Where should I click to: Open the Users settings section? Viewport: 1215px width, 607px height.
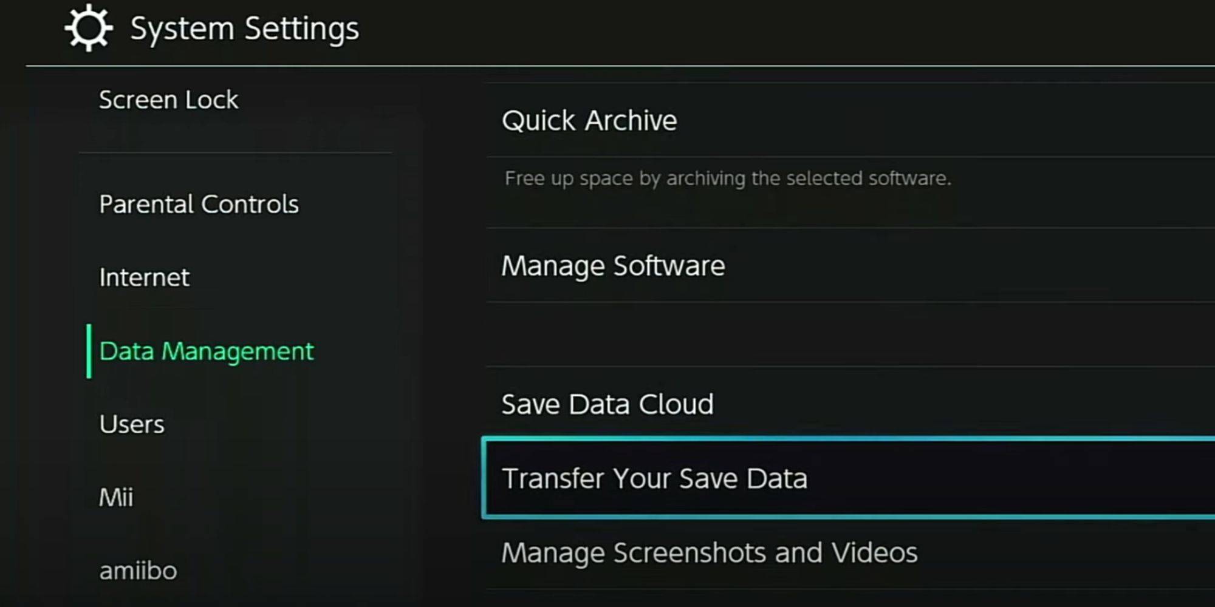point(131,424)
